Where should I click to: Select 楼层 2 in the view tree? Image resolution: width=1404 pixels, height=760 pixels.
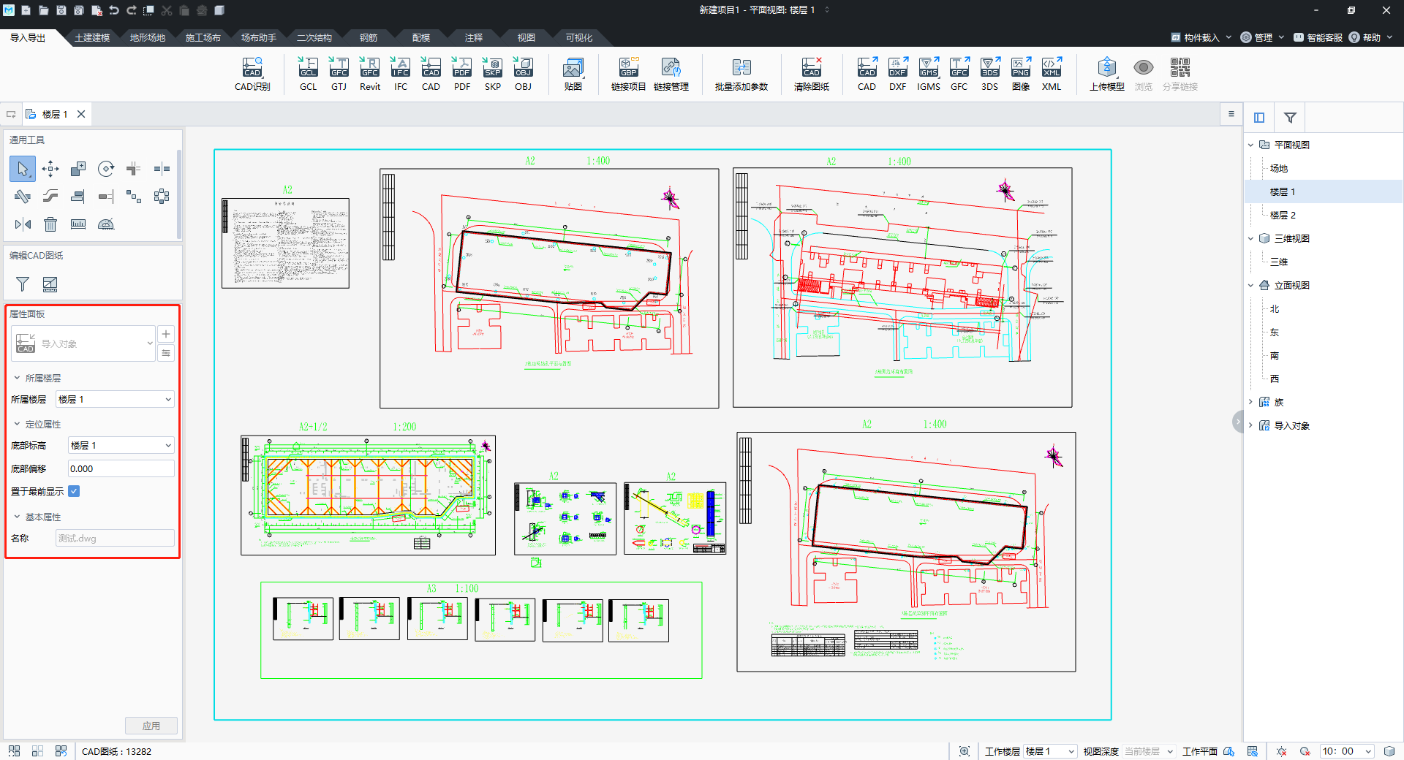1283,215
